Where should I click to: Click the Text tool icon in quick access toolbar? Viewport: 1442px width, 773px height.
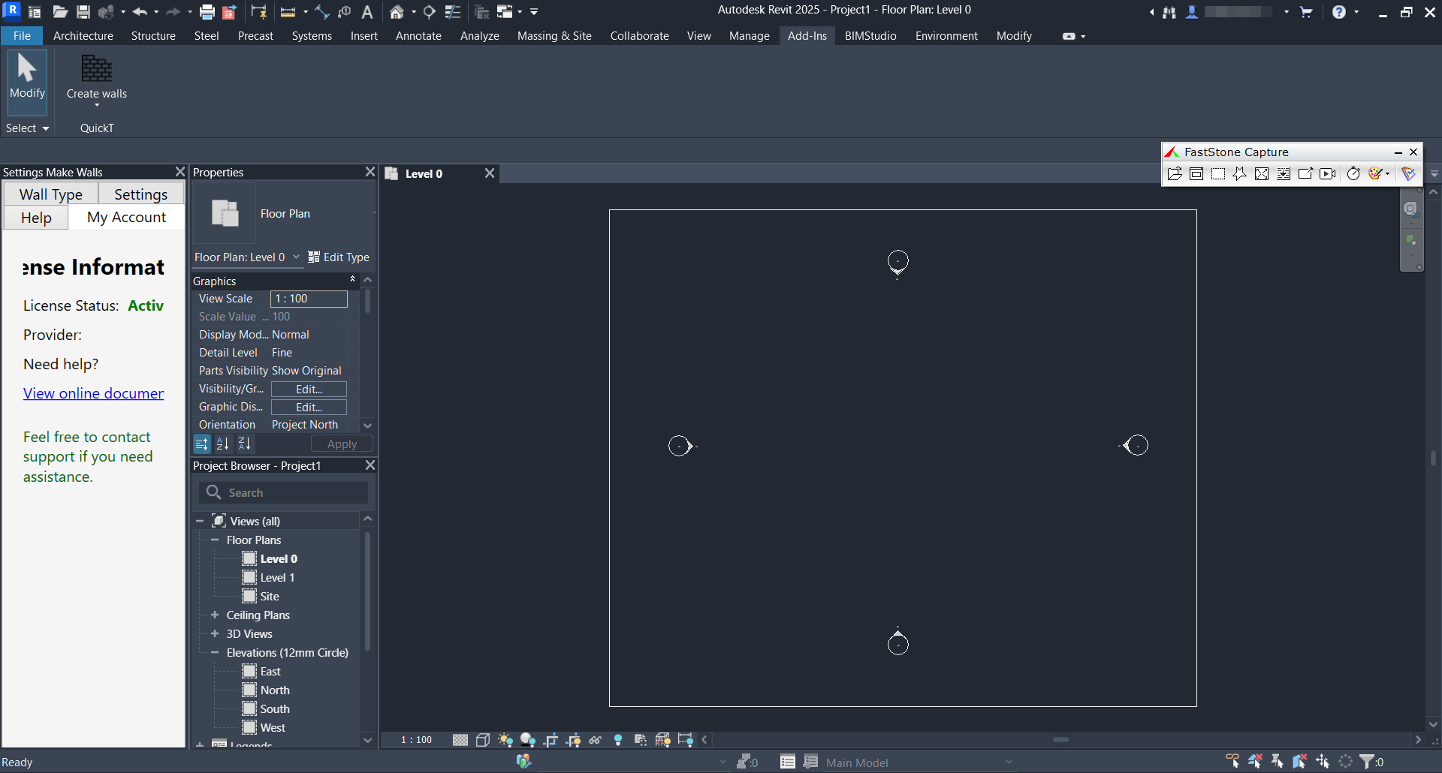(367, 12)
